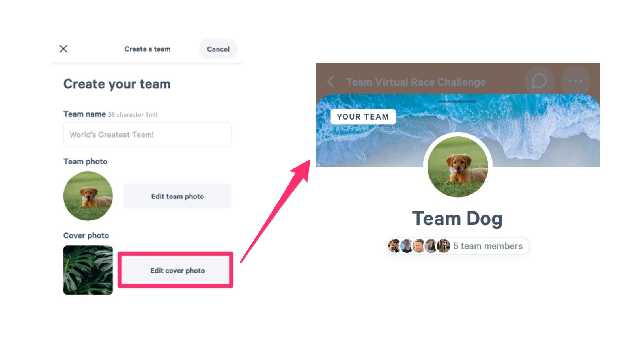Close the Create a team dialog with the X icon
This screenshot has height=355, width=631.
pyautogui.click(x=63, y=49)
